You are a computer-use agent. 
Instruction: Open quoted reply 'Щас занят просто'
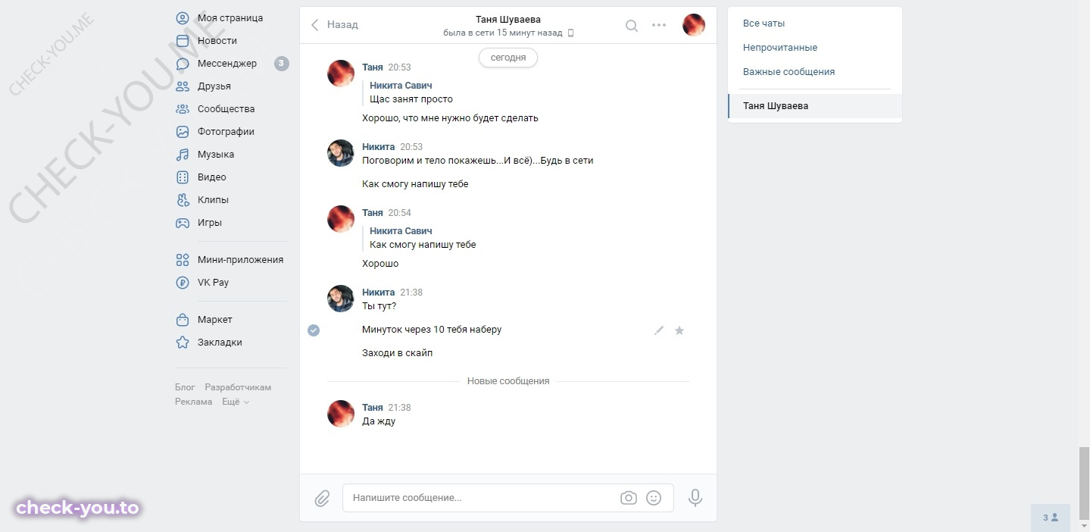[x=411, y=99]
